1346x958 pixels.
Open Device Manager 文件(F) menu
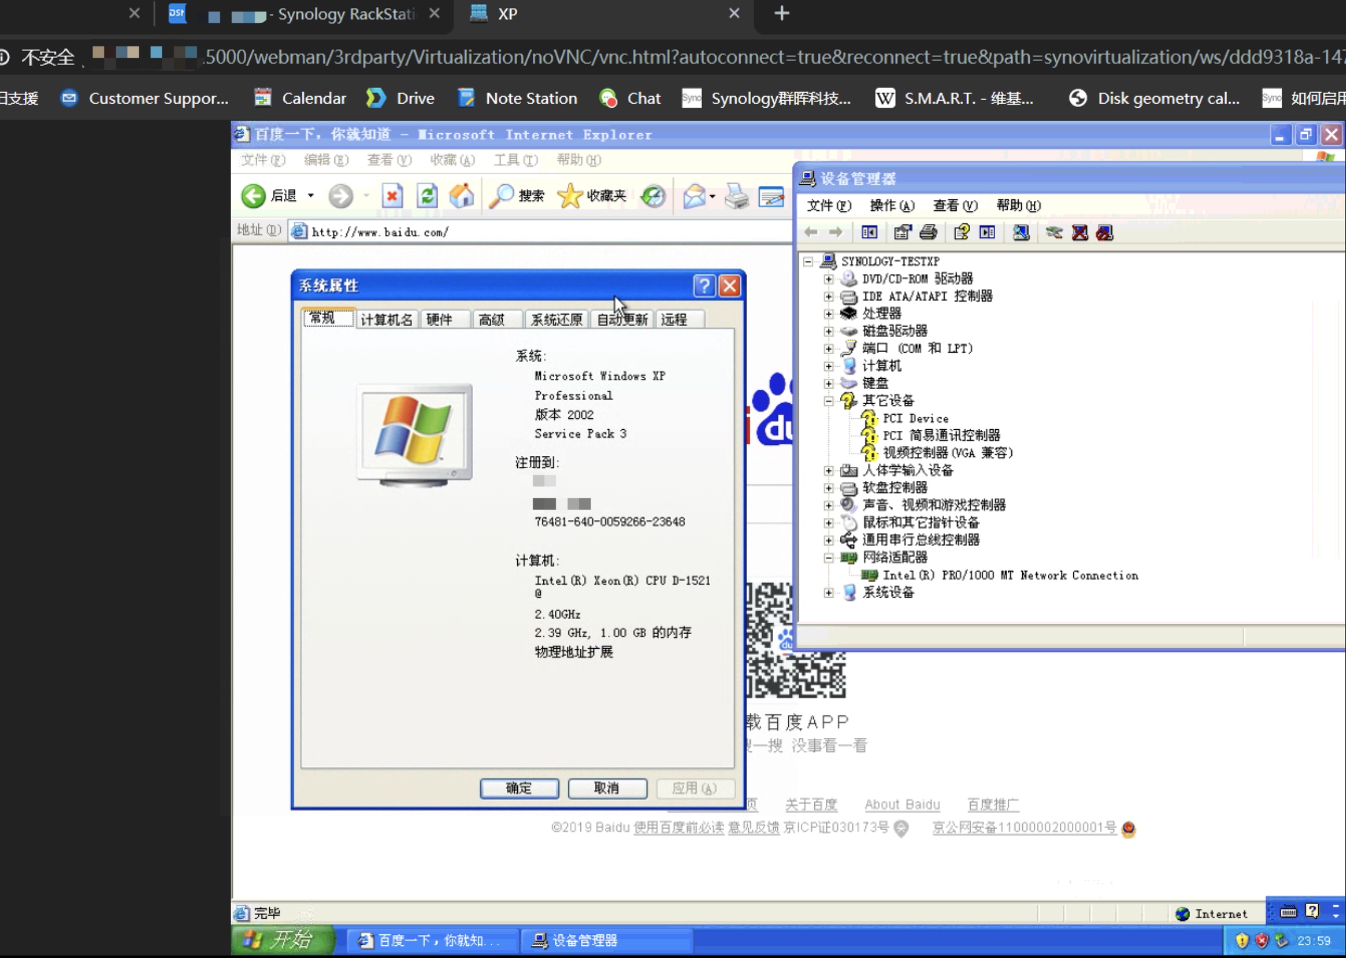point(829,205)
